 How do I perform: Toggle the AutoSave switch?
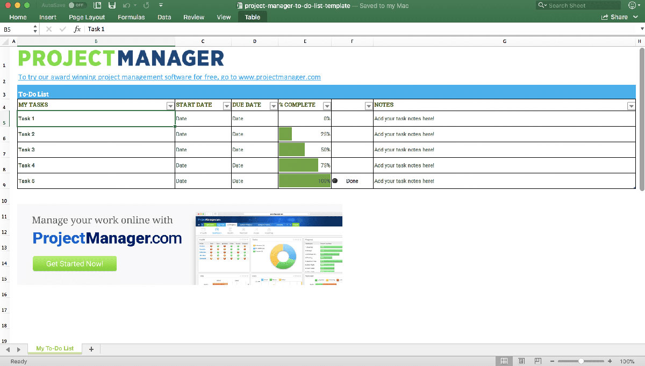coord(77,5)
